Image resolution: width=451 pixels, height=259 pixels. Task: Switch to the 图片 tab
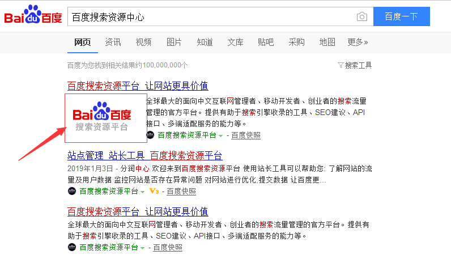coord(174,42)
